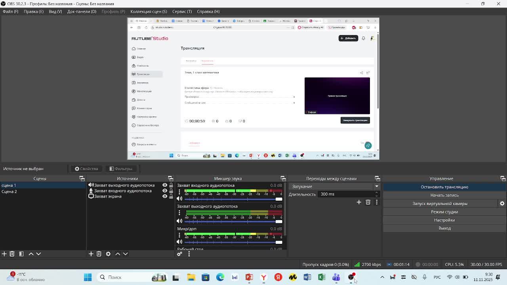The width and height of the screenshot is (507, 285).
Task: Pop out the Сцены dock panel
Action: (x=82, y=179)
